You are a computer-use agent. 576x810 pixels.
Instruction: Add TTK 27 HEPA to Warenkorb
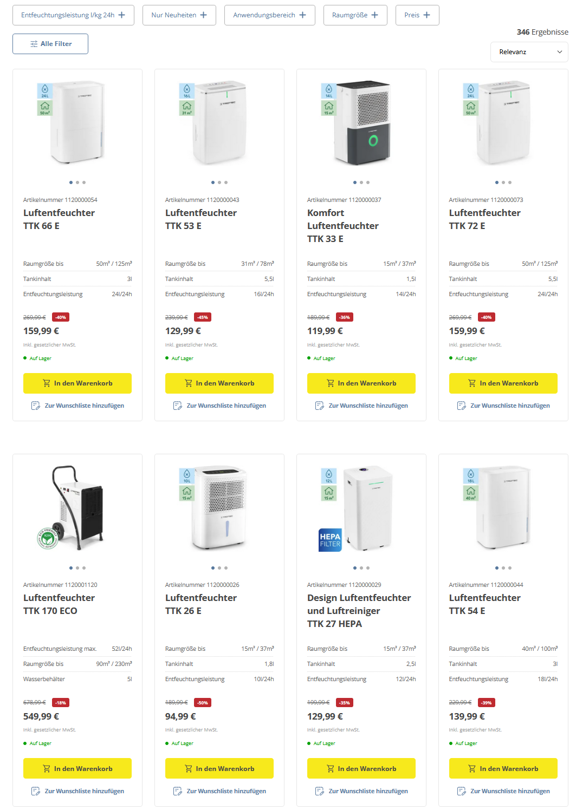tap(361, 768)
